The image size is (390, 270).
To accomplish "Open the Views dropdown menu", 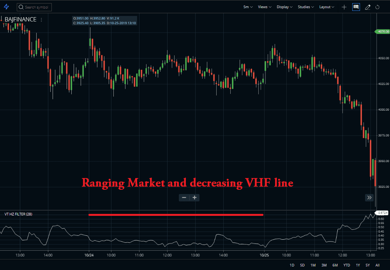I will (x=265, y=7).
